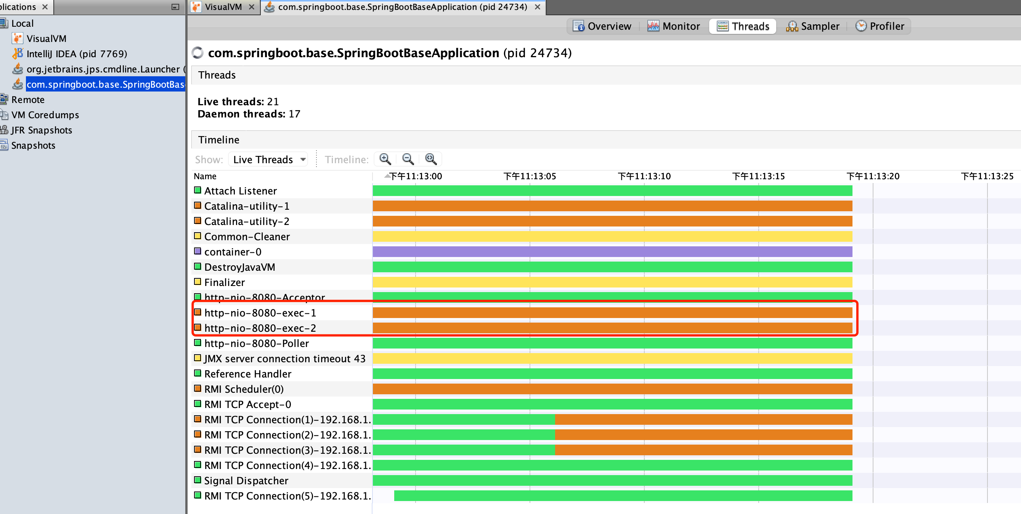Click the 11:13:20 timeline time marker
Image resolution: width=1021 pixels, height=514 pixels.
coord(873,176)
